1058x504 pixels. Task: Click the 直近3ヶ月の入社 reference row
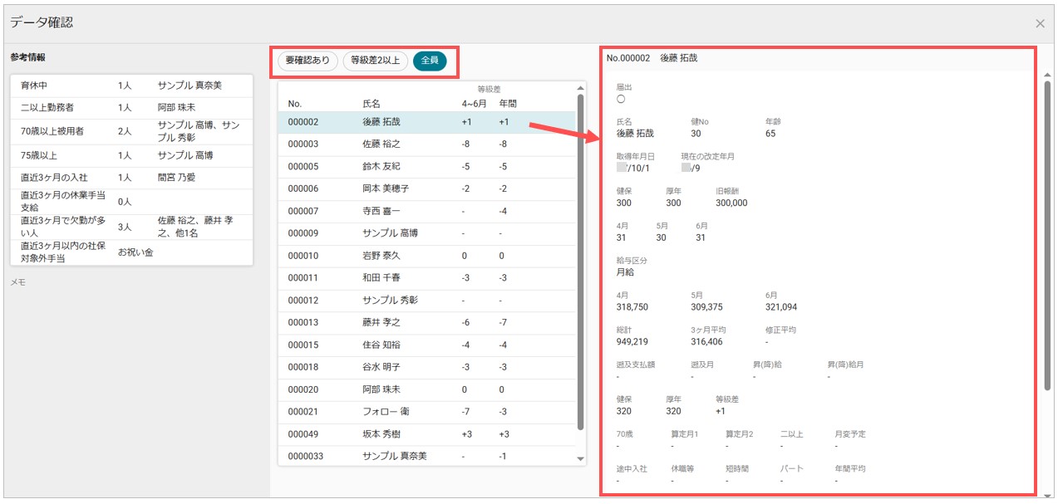(132, 178)
